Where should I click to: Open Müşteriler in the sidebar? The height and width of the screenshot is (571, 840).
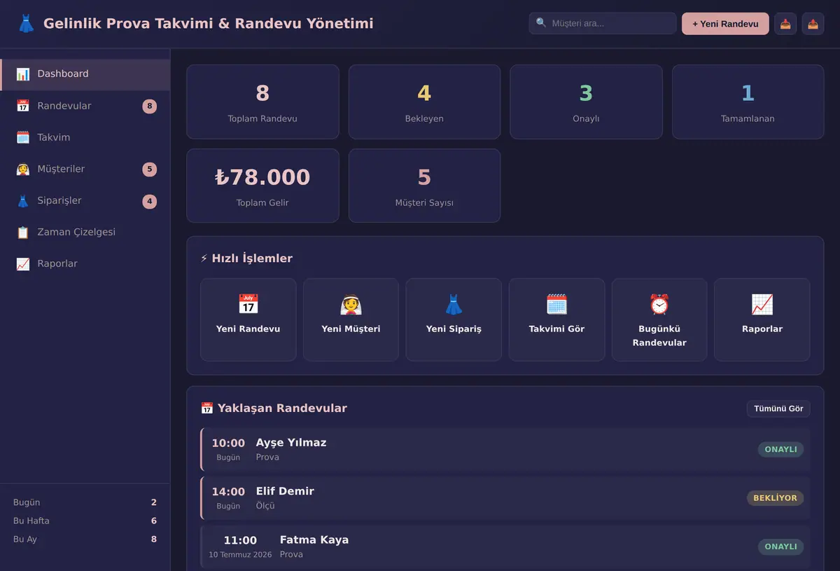point(85,169)
